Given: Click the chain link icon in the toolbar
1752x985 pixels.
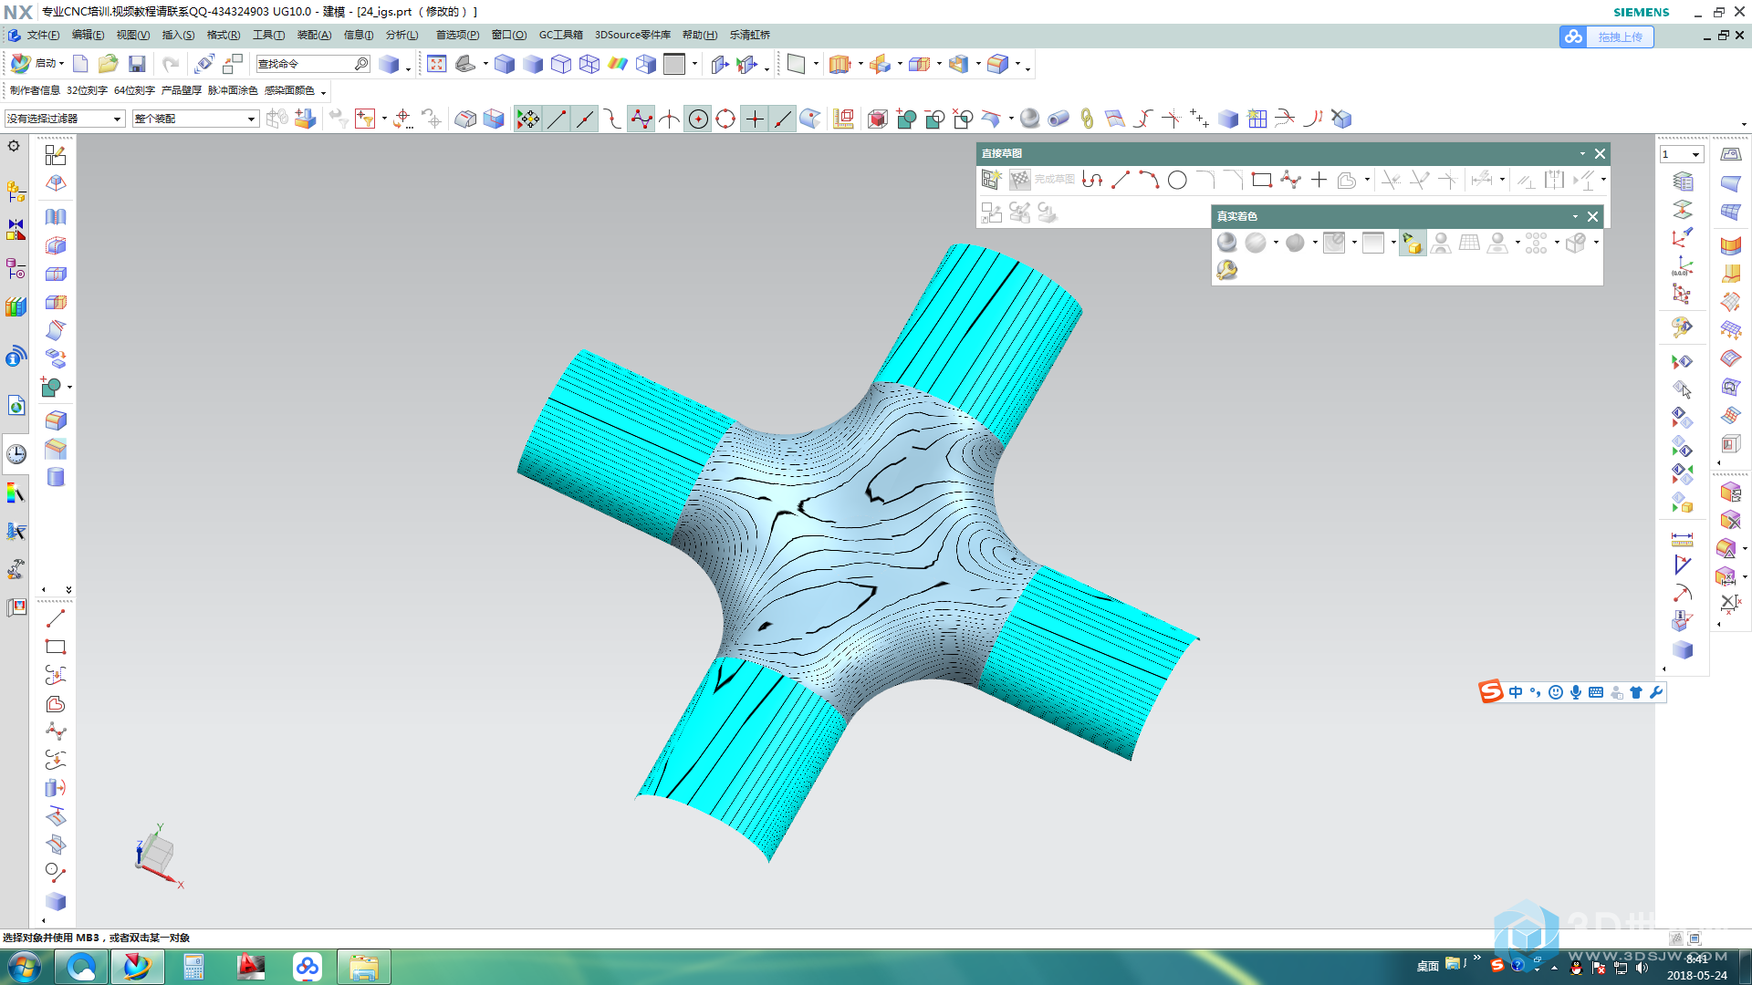Looking at the screenshot, I should point(1087,119).
